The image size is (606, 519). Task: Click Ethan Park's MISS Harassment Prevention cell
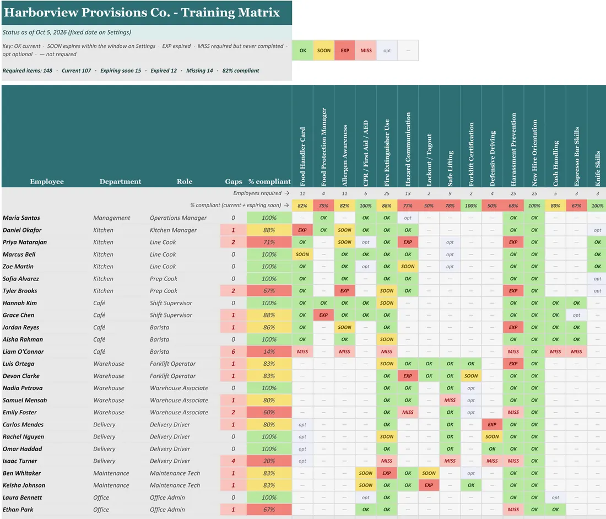513,510
